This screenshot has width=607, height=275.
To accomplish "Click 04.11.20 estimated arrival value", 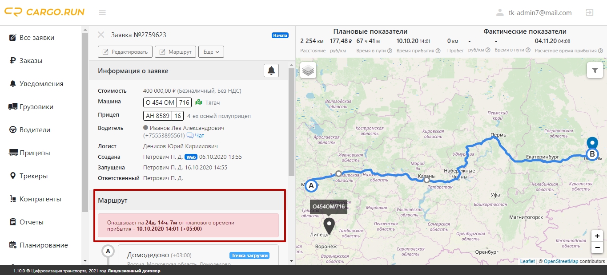I will pos(552,41).
